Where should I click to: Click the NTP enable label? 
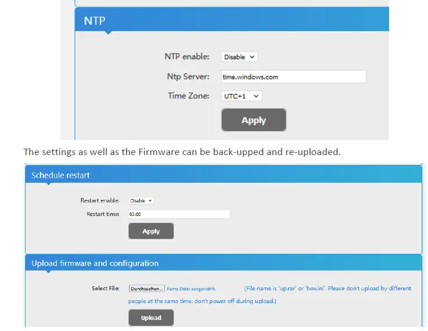[x=187, y=57]
